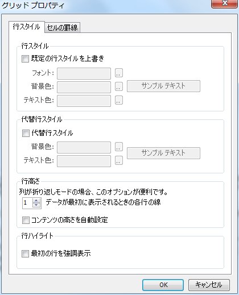Focus the フォント input field
Viewport: 239px width, 295px height.
click(84, 73)
